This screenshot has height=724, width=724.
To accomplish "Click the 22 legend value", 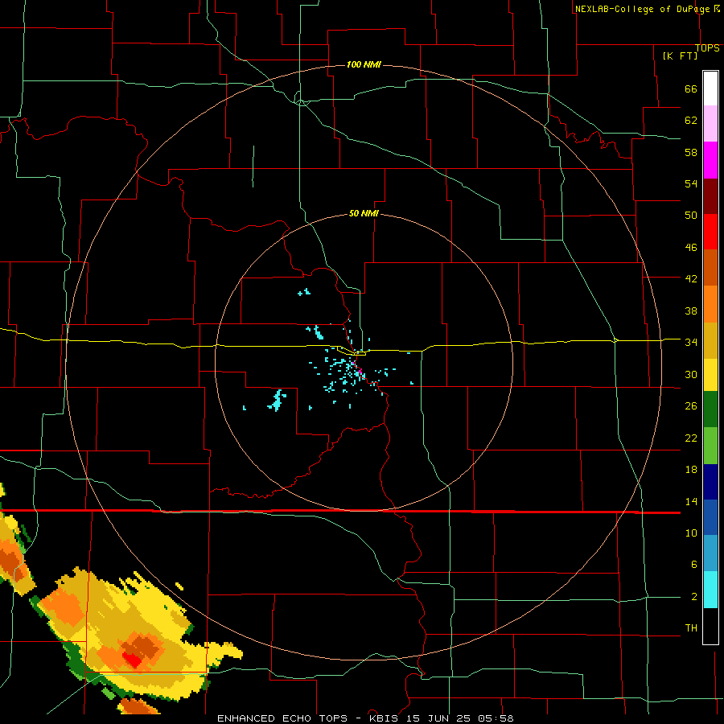I will coord(691,438).
